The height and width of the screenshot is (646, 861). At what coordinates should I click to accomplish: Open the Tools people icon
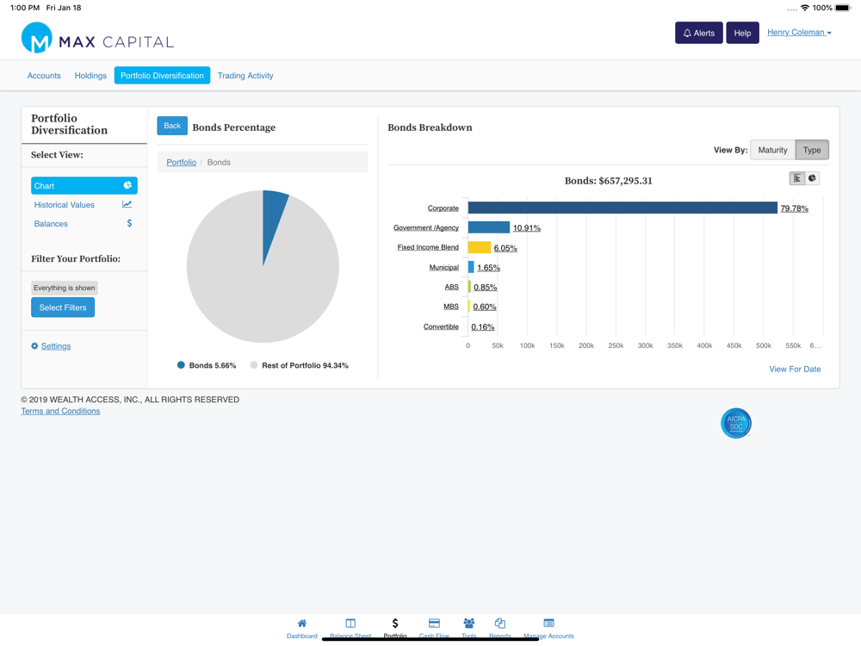pyautogui.click(x=469, y=623)
